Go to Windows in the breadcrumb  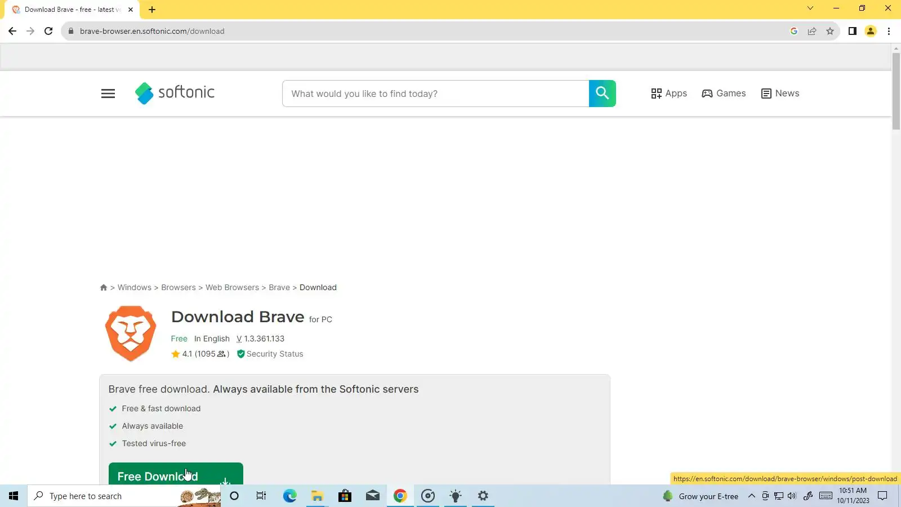pyautogui.click(x=135, y=287)
